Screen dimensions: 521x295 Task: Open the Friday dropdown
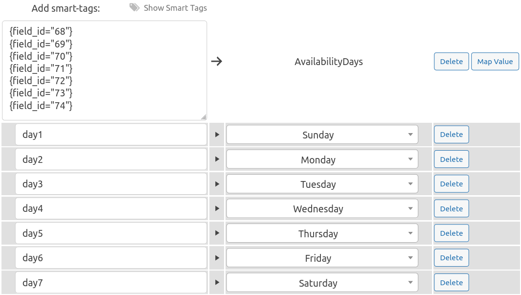pyautogui.click(x=322, y=258)
